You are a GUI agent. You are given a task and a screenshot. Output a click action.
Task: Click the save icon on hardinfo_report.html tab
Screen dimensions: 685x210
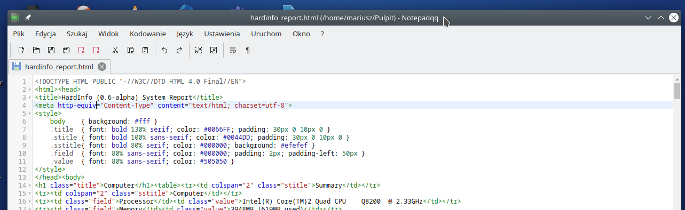pyautogui.click(x=17, y=67)
